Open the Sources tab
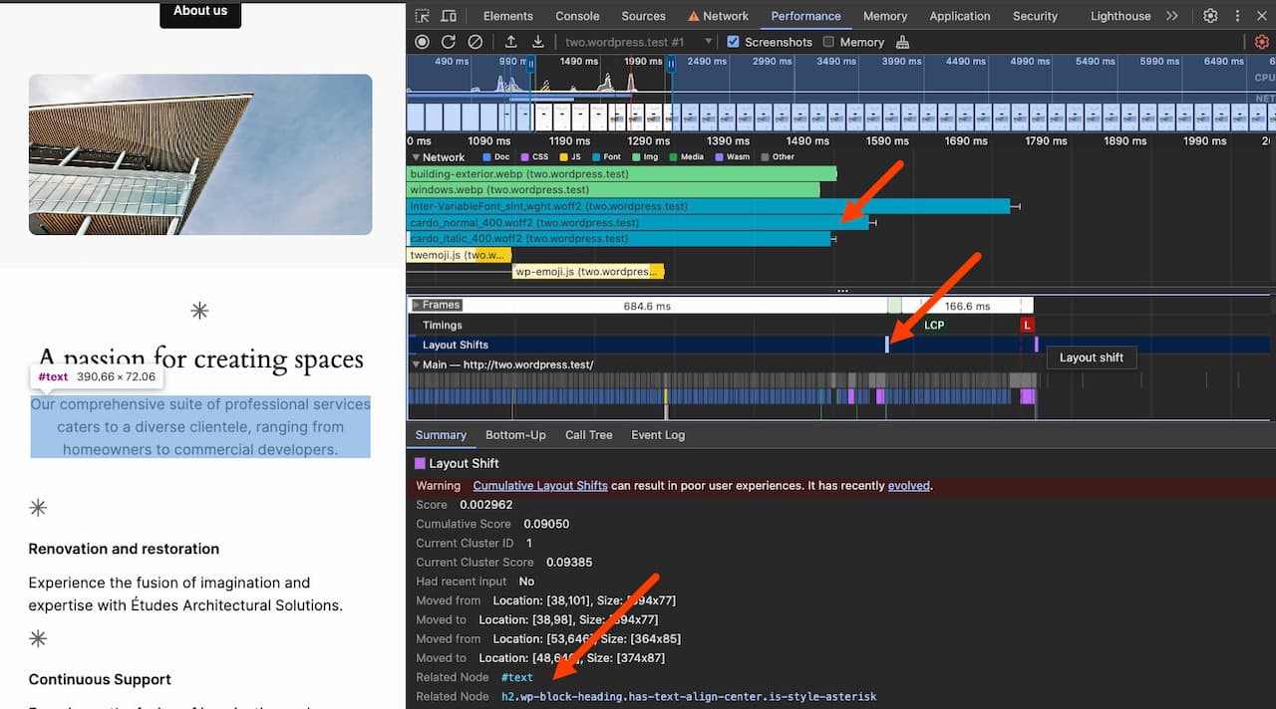Screen dimensions: 1276x709 coord(643,16)
